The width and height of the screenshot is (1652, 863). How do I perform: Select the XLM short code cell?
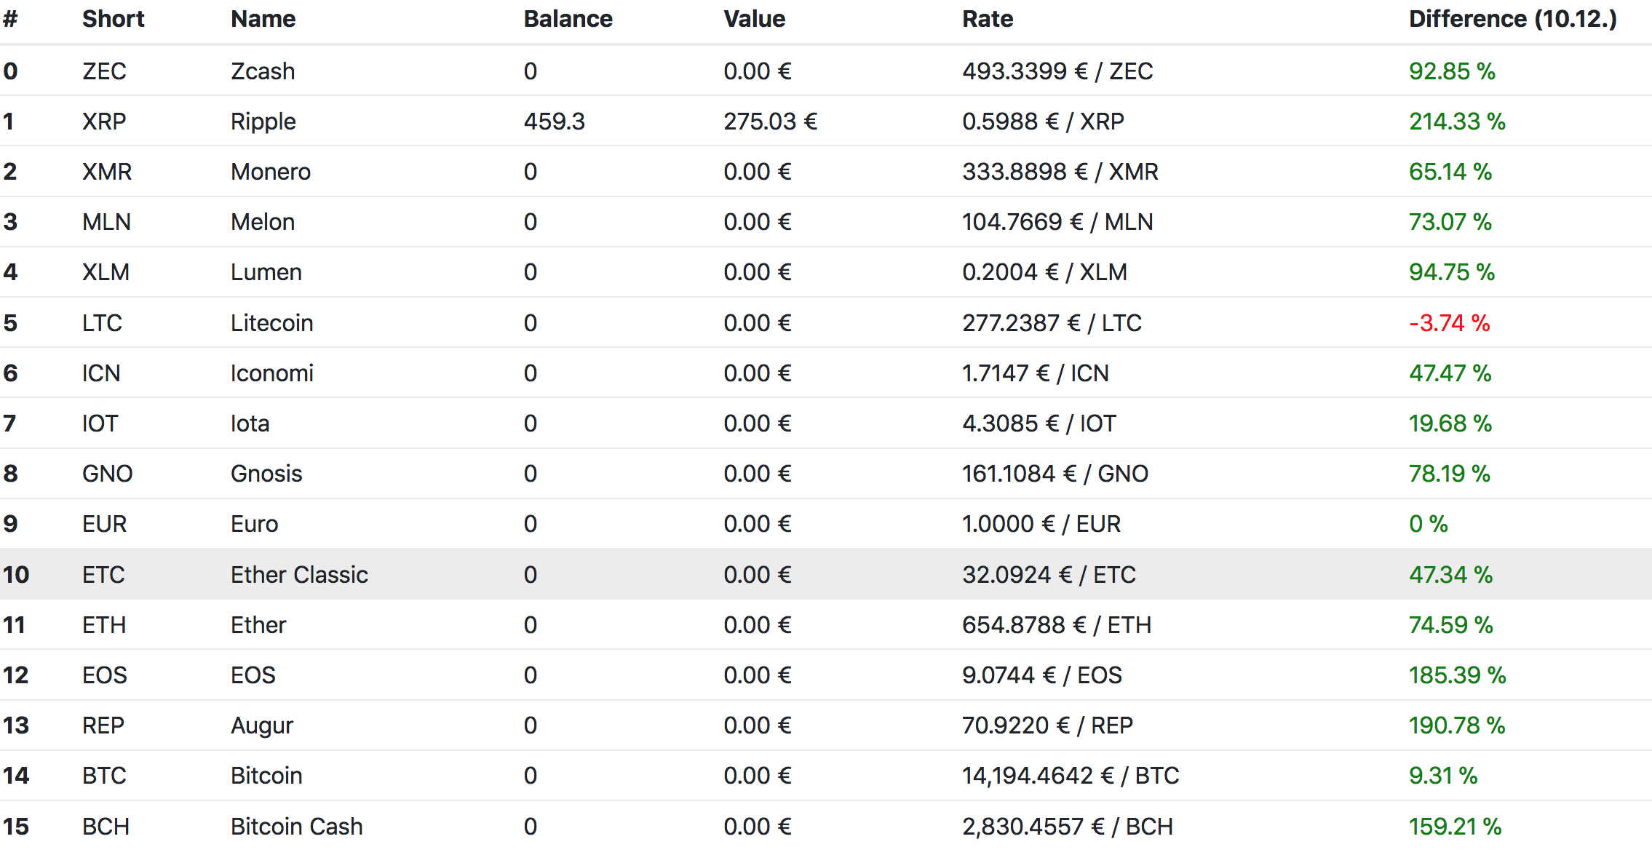[x=106, y=272]
